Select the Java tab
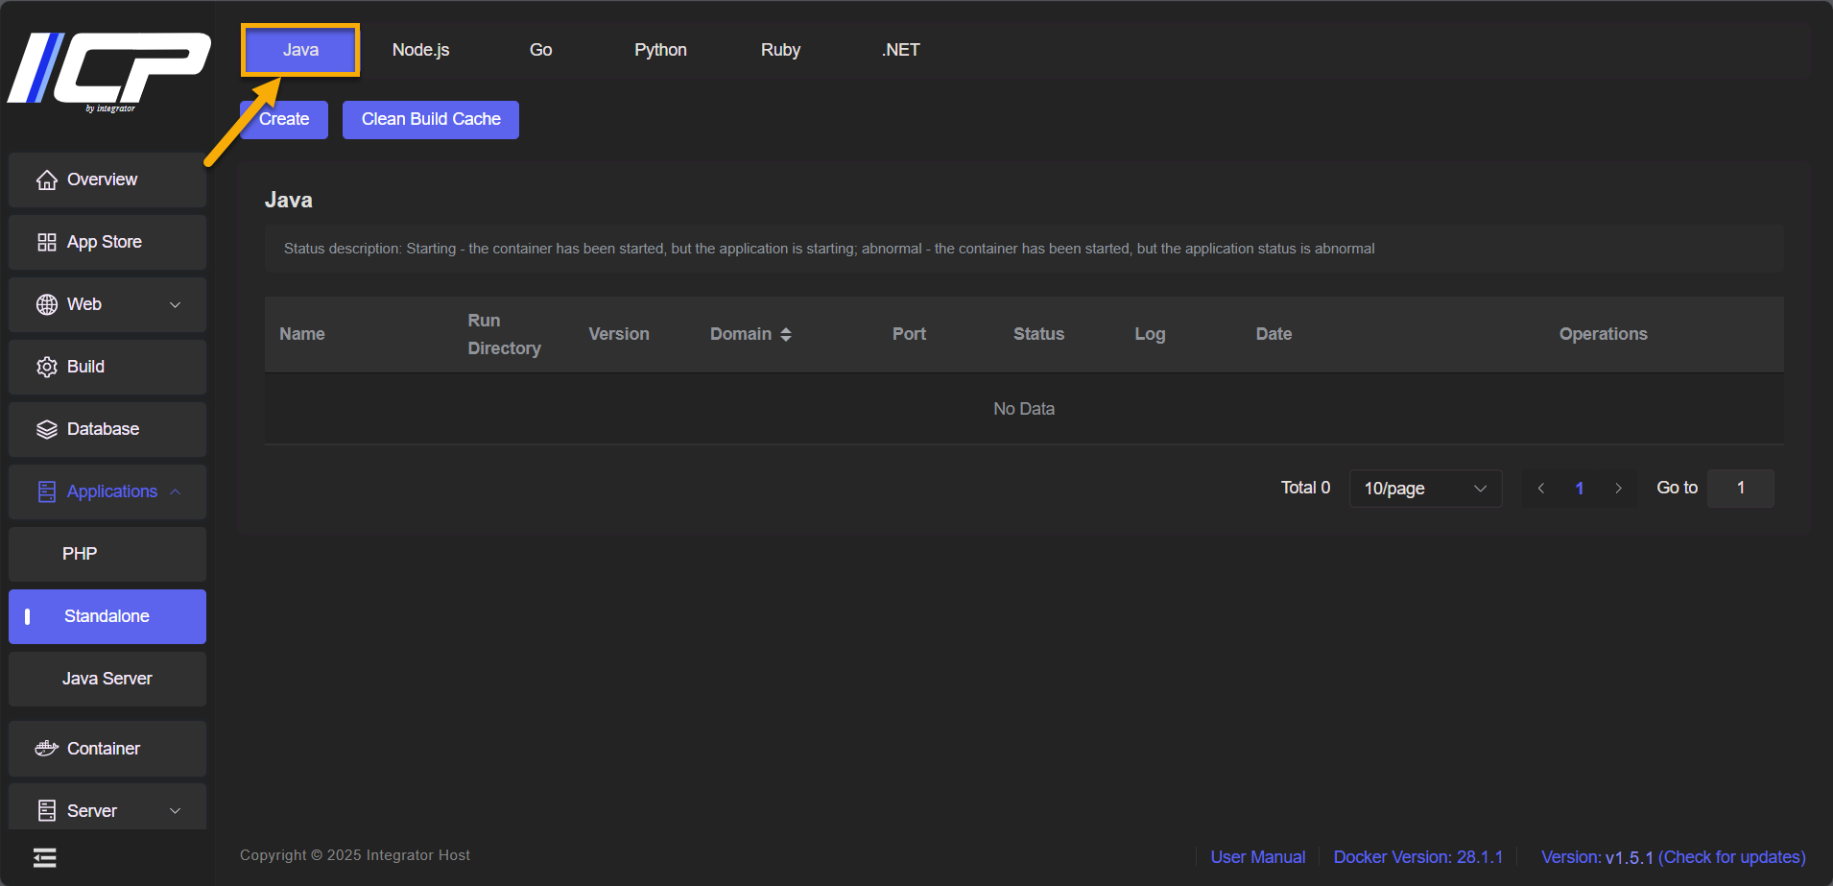The image size is (1833, 886). (x=300, y=50)
